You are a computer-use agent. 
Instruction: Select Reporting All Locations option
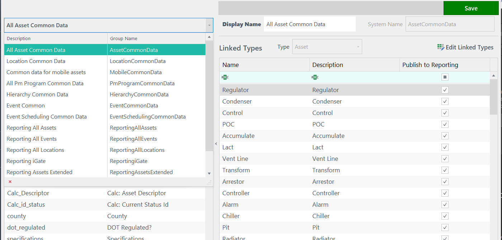[105, 150]
